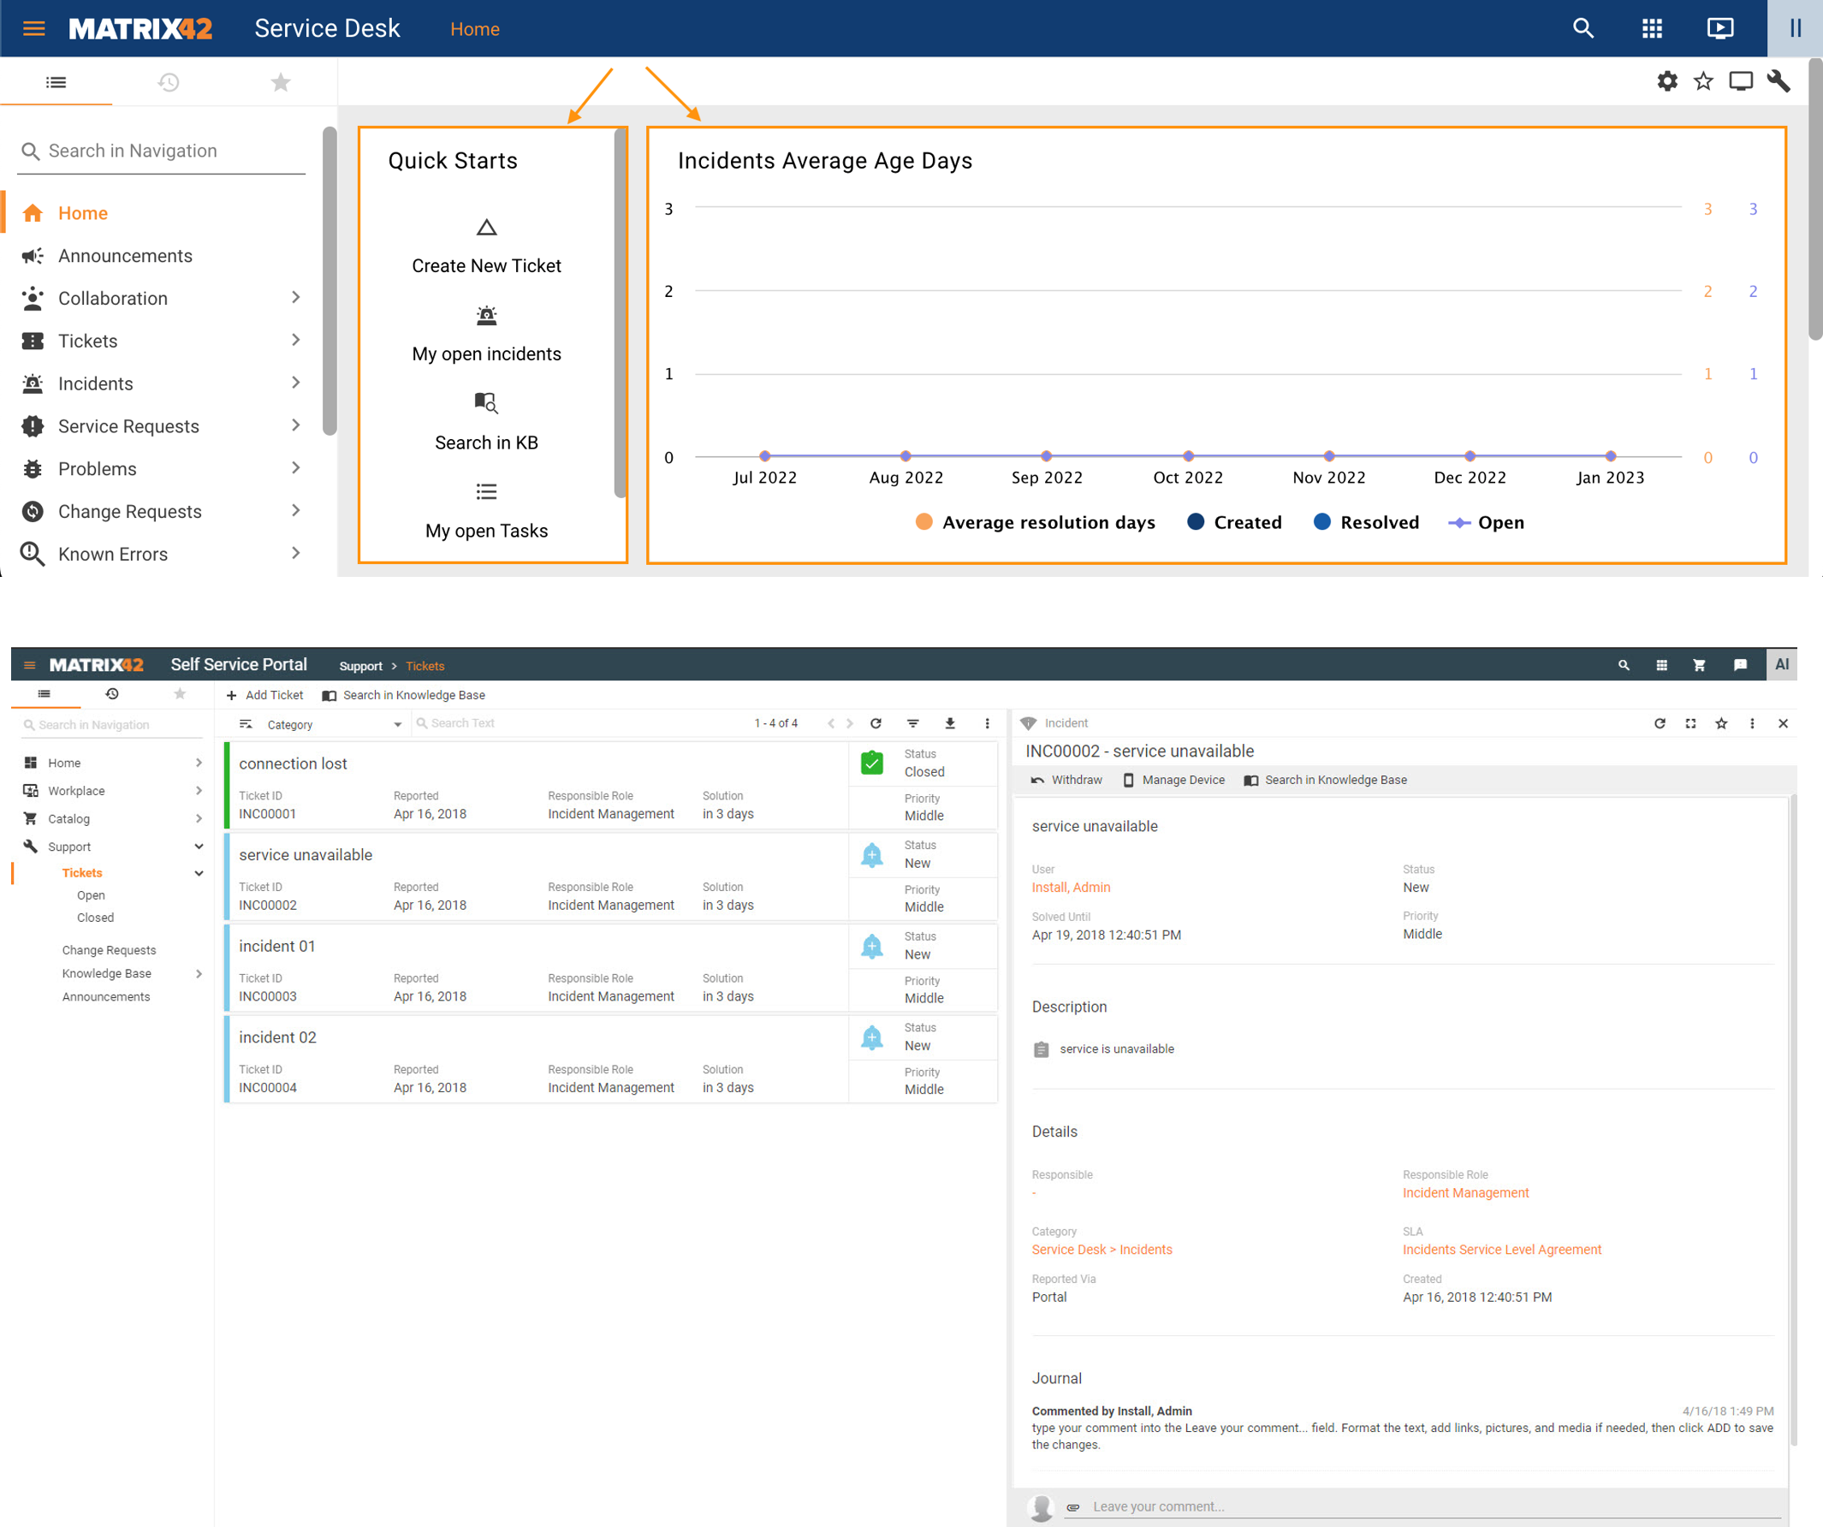Expand the Incidents navigation item
The image size is (1823, 1527).
[x=295, y=383]
